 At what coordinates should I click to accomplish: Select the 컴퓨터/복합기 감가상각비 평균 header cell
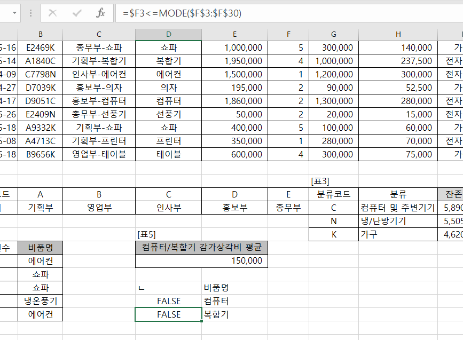pos(202,247)
